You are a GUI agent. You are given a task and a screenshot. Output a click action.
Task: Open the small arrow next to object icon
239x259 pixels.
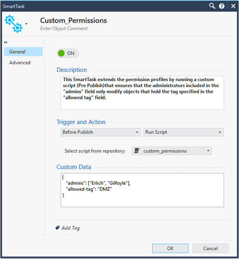26,24
